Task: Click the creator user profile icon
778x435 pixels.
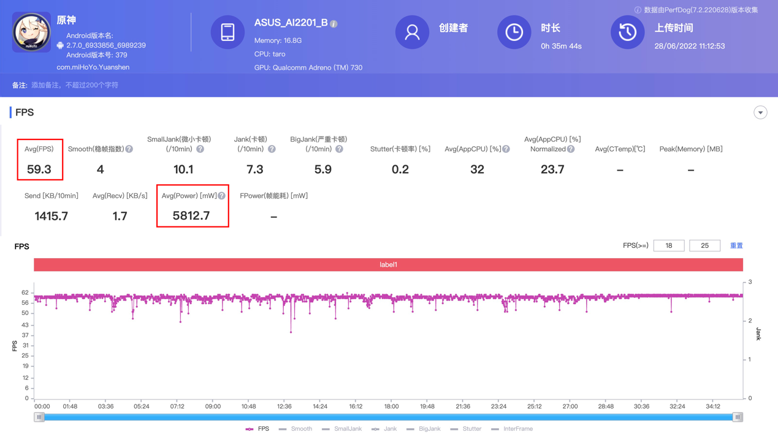Action: click(412, 32)
